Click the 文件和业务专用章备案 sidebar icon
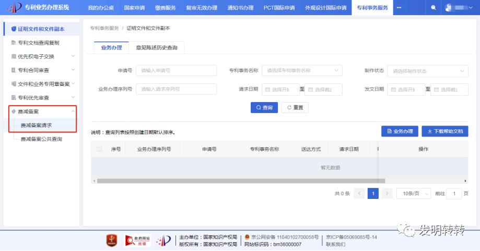Image resolution: width=480 pixels, height=251 pixels. (14, 84)
